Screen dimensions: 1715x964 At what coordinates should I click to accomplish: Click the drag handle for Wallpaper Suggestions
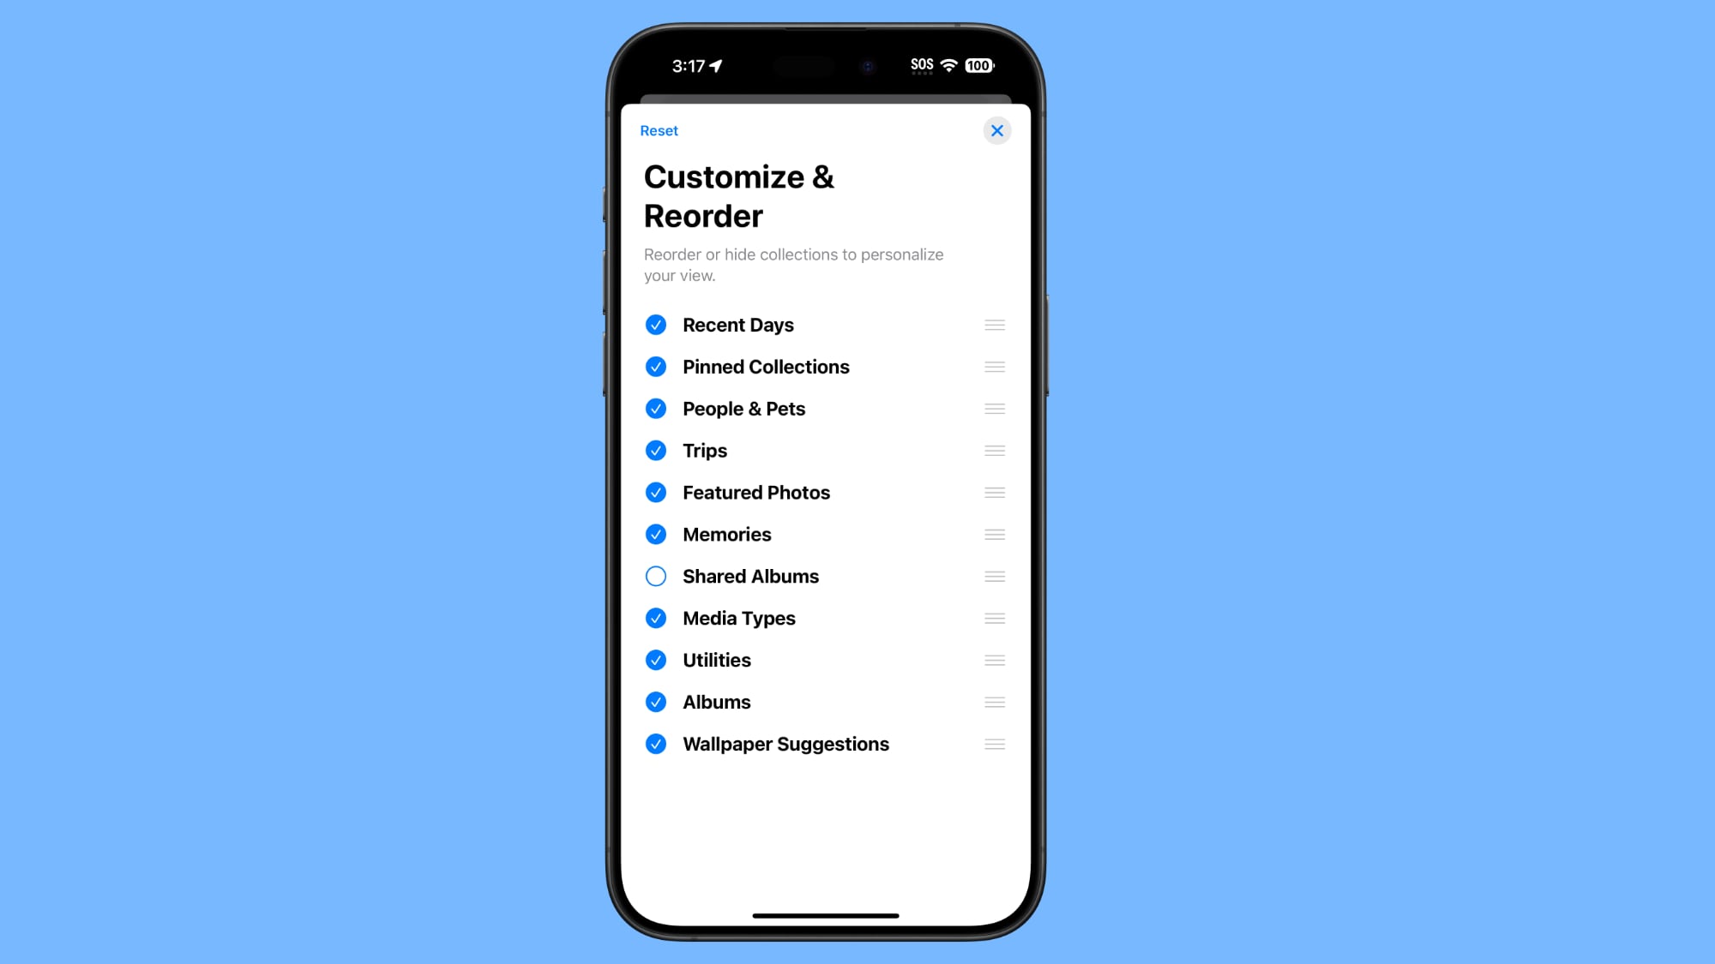pyautogui.click(x=994, y=744)
